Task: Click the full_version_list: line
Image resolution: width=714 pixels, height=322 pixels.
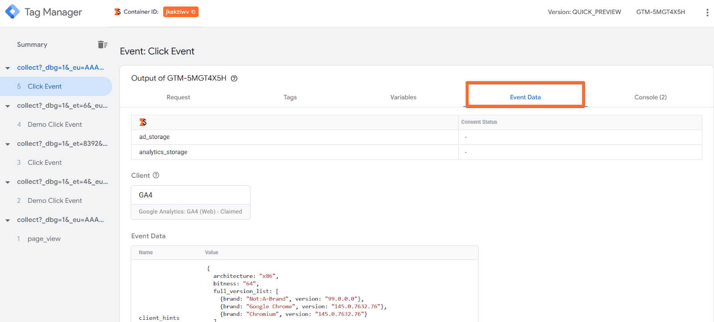Action: [x=246, y=291]
